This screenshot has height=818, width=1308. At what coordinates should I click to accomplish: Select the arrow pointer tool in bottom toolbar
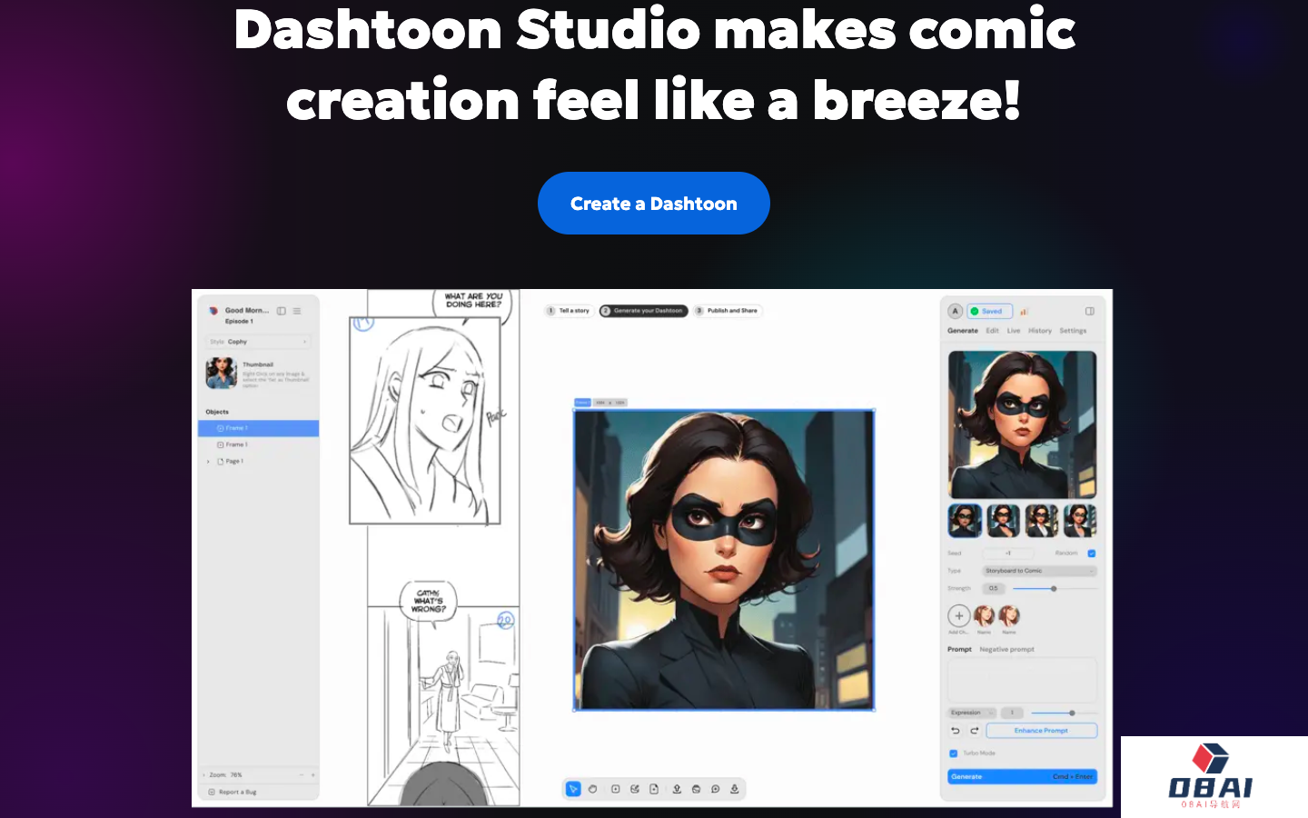click(x=573, y=789)
